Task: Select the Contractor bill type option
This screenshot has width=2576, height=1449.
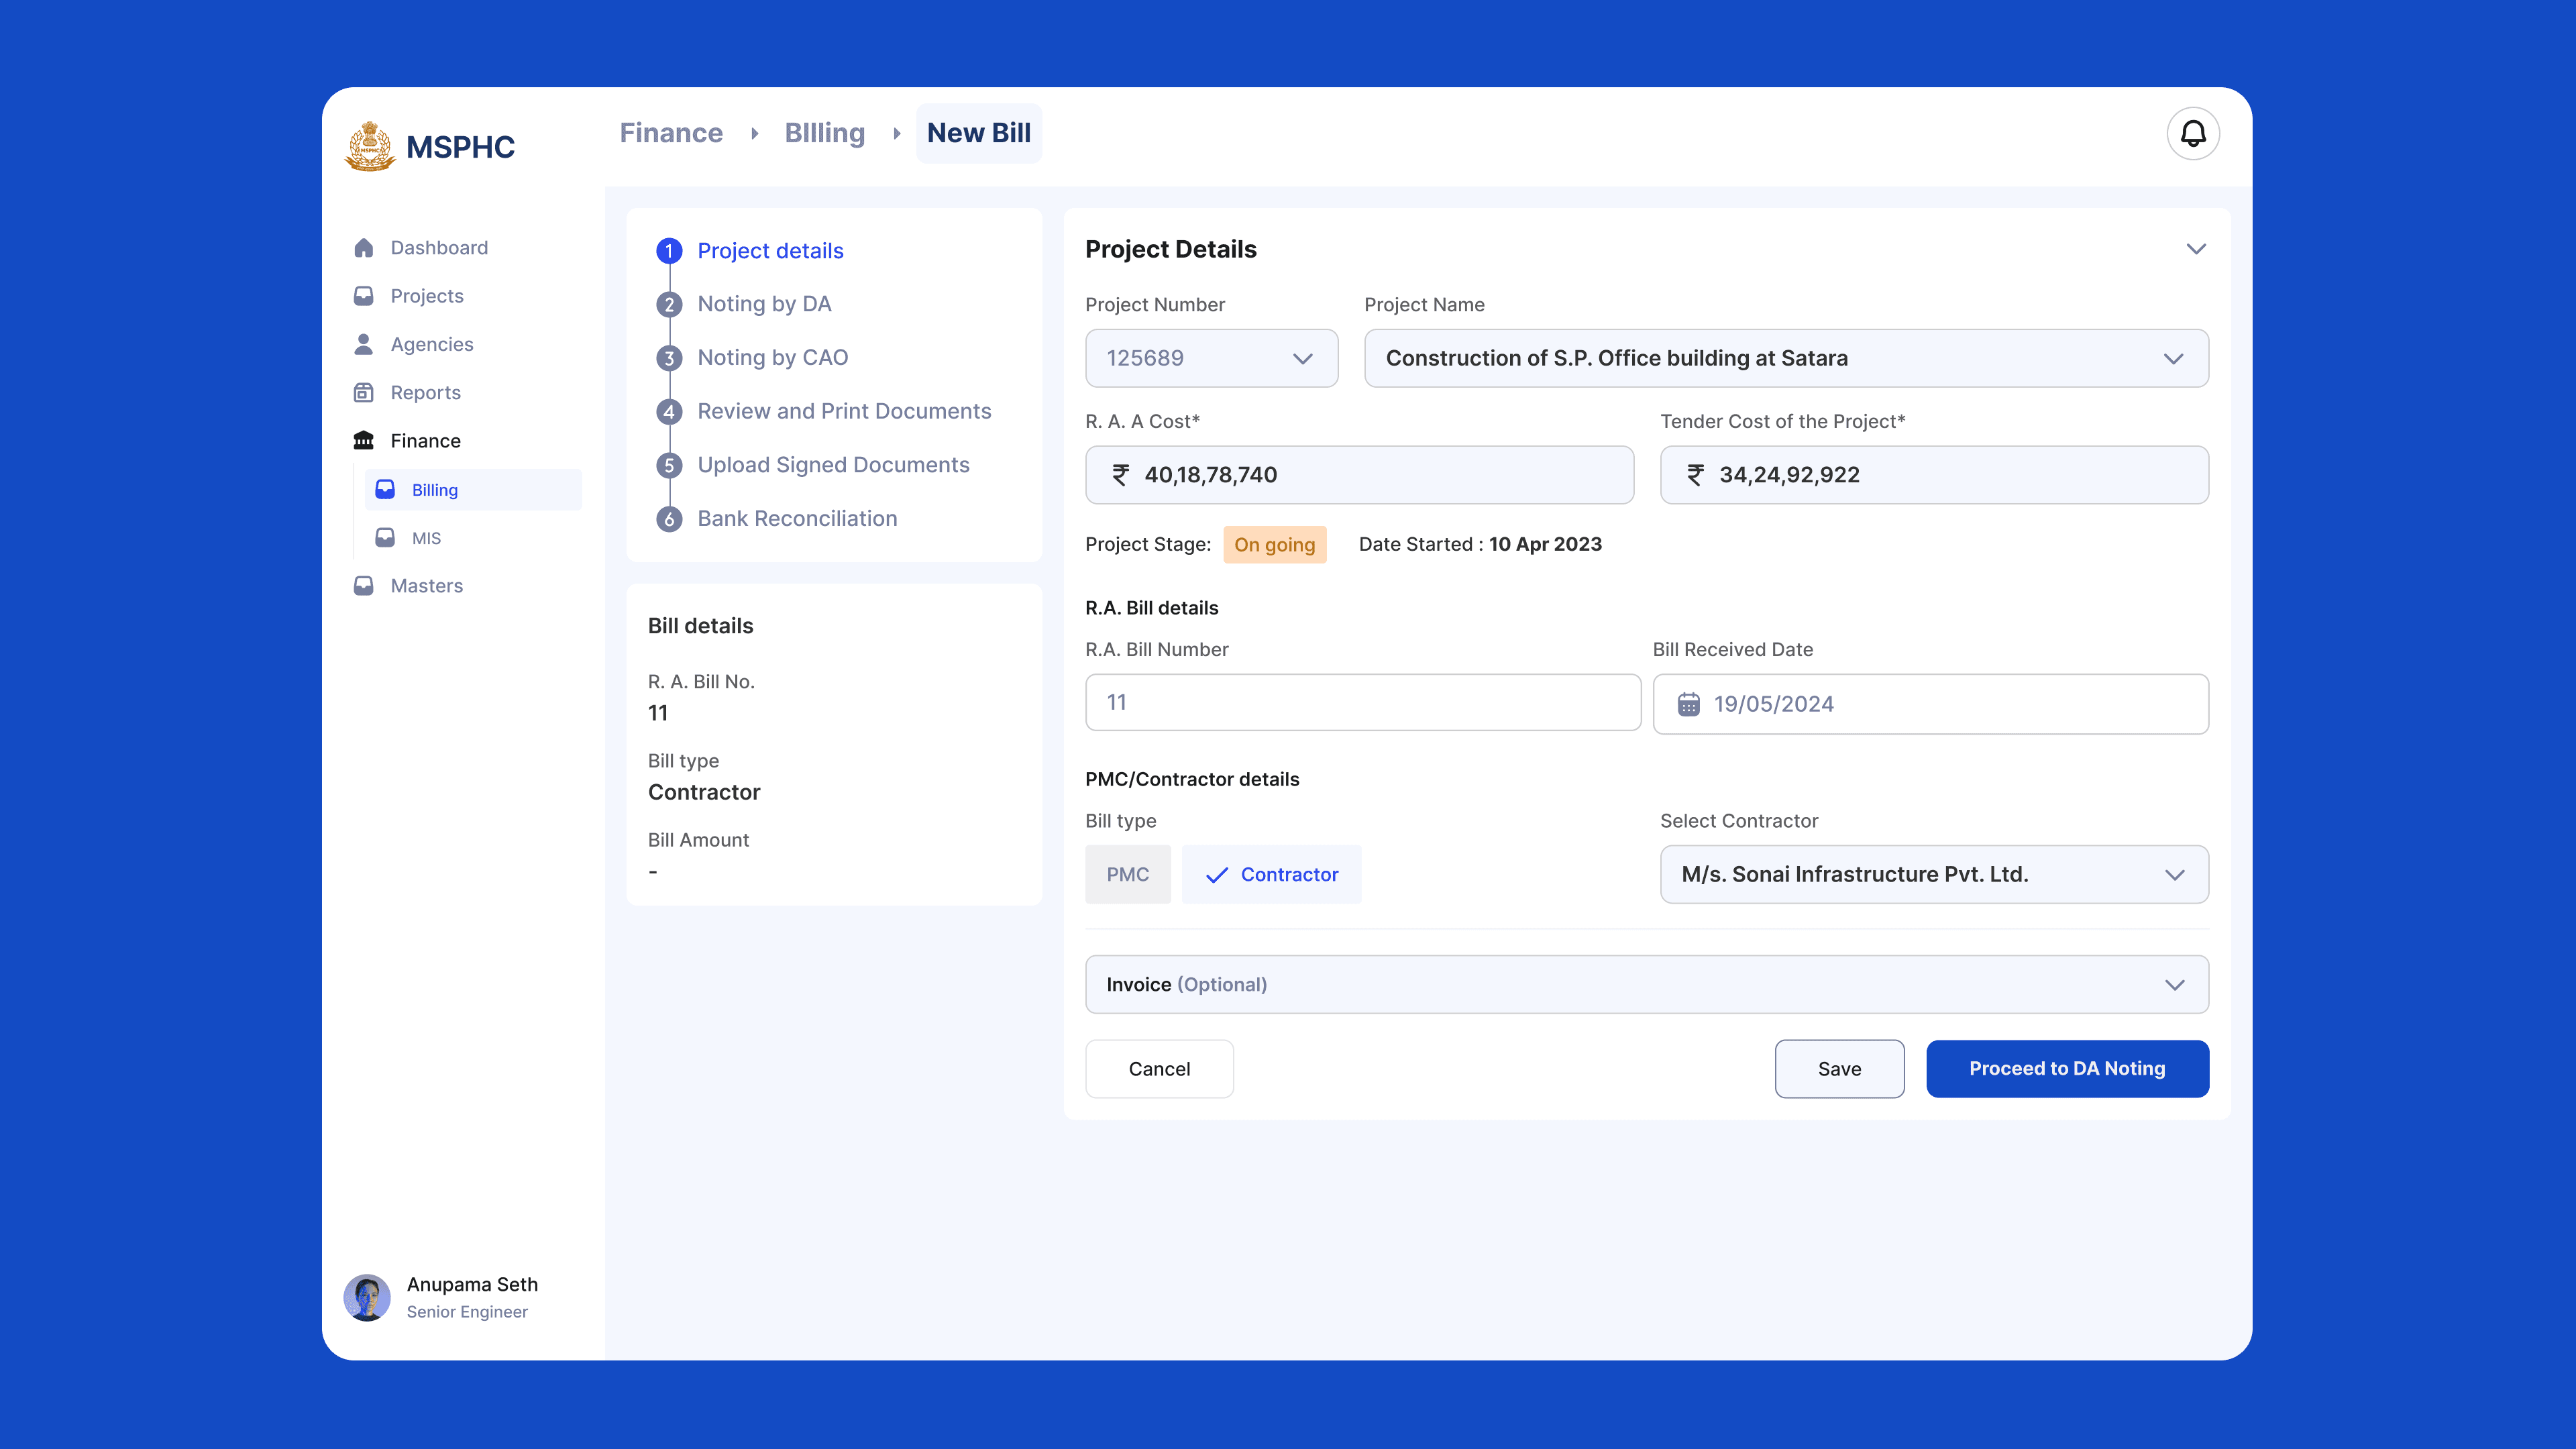Action: click(x=1272, y=873)
